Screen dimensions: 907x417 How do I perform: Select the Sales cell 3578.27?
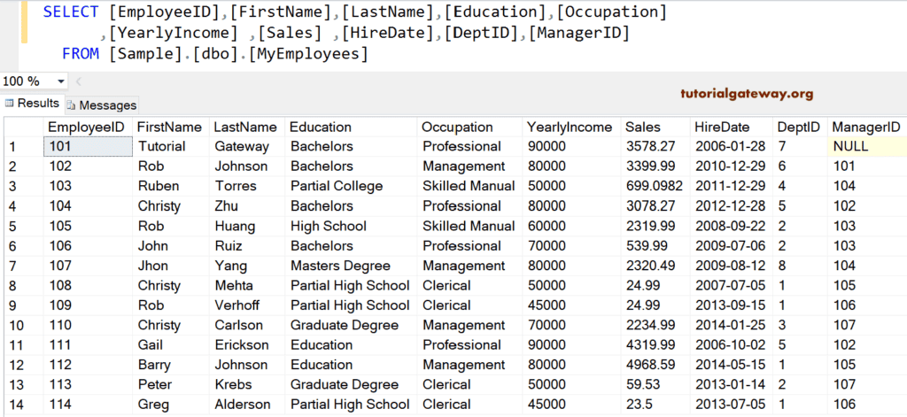[x=655, y=146]
